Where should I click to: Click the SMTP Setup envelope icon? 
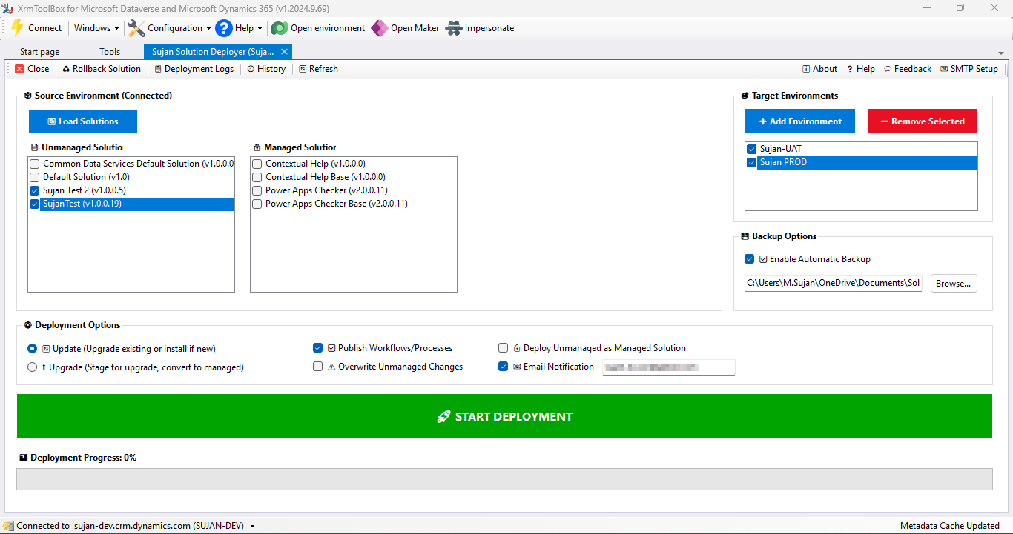[944, 69]
